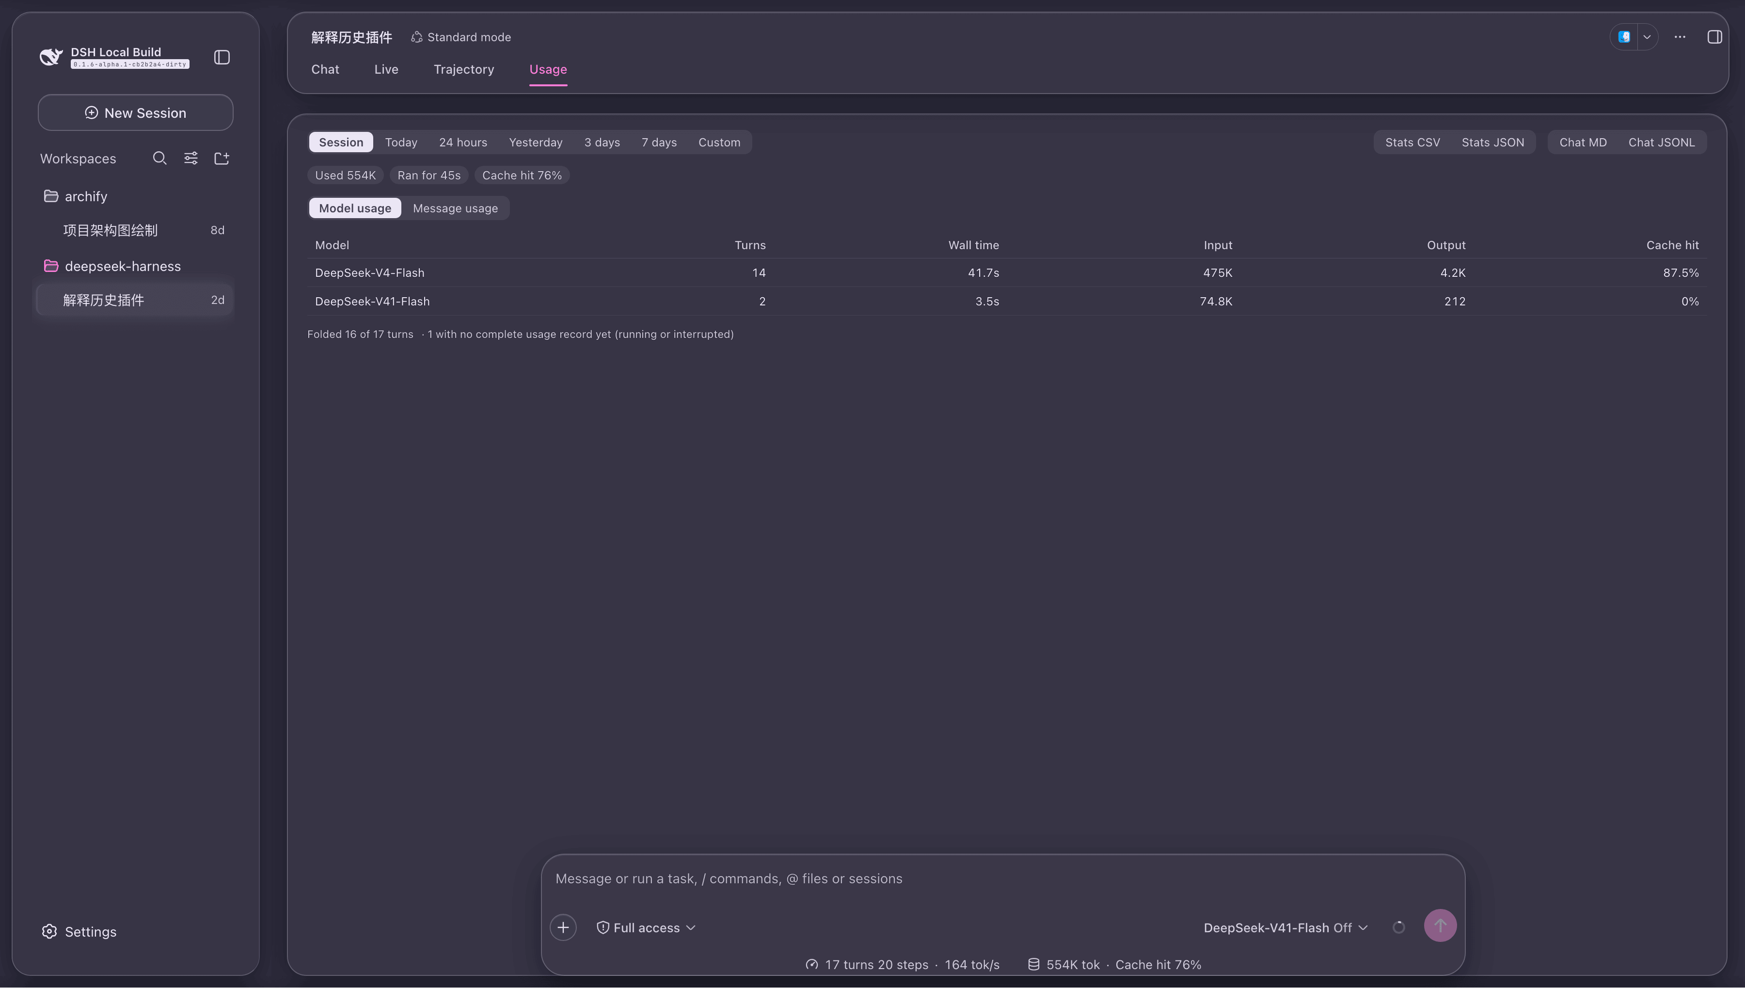This screenshot has height=988, width=1745.
Task: Click the Ran for 45s chip
Action: pos(429,175)
